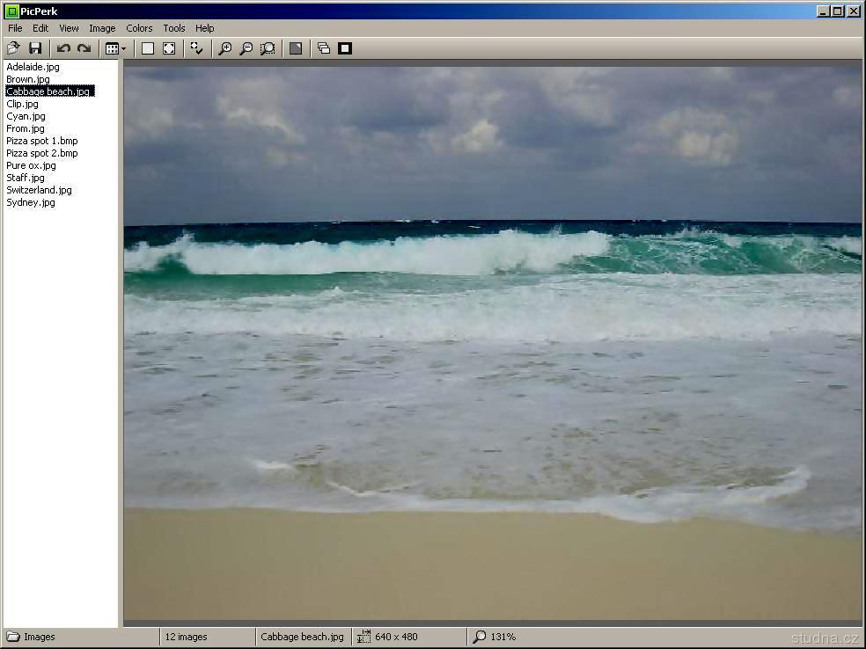The width and height of the screenshot is (866, 649).
Task: Select Pizza spot 2.bmp file
Action: click(42, 153)
